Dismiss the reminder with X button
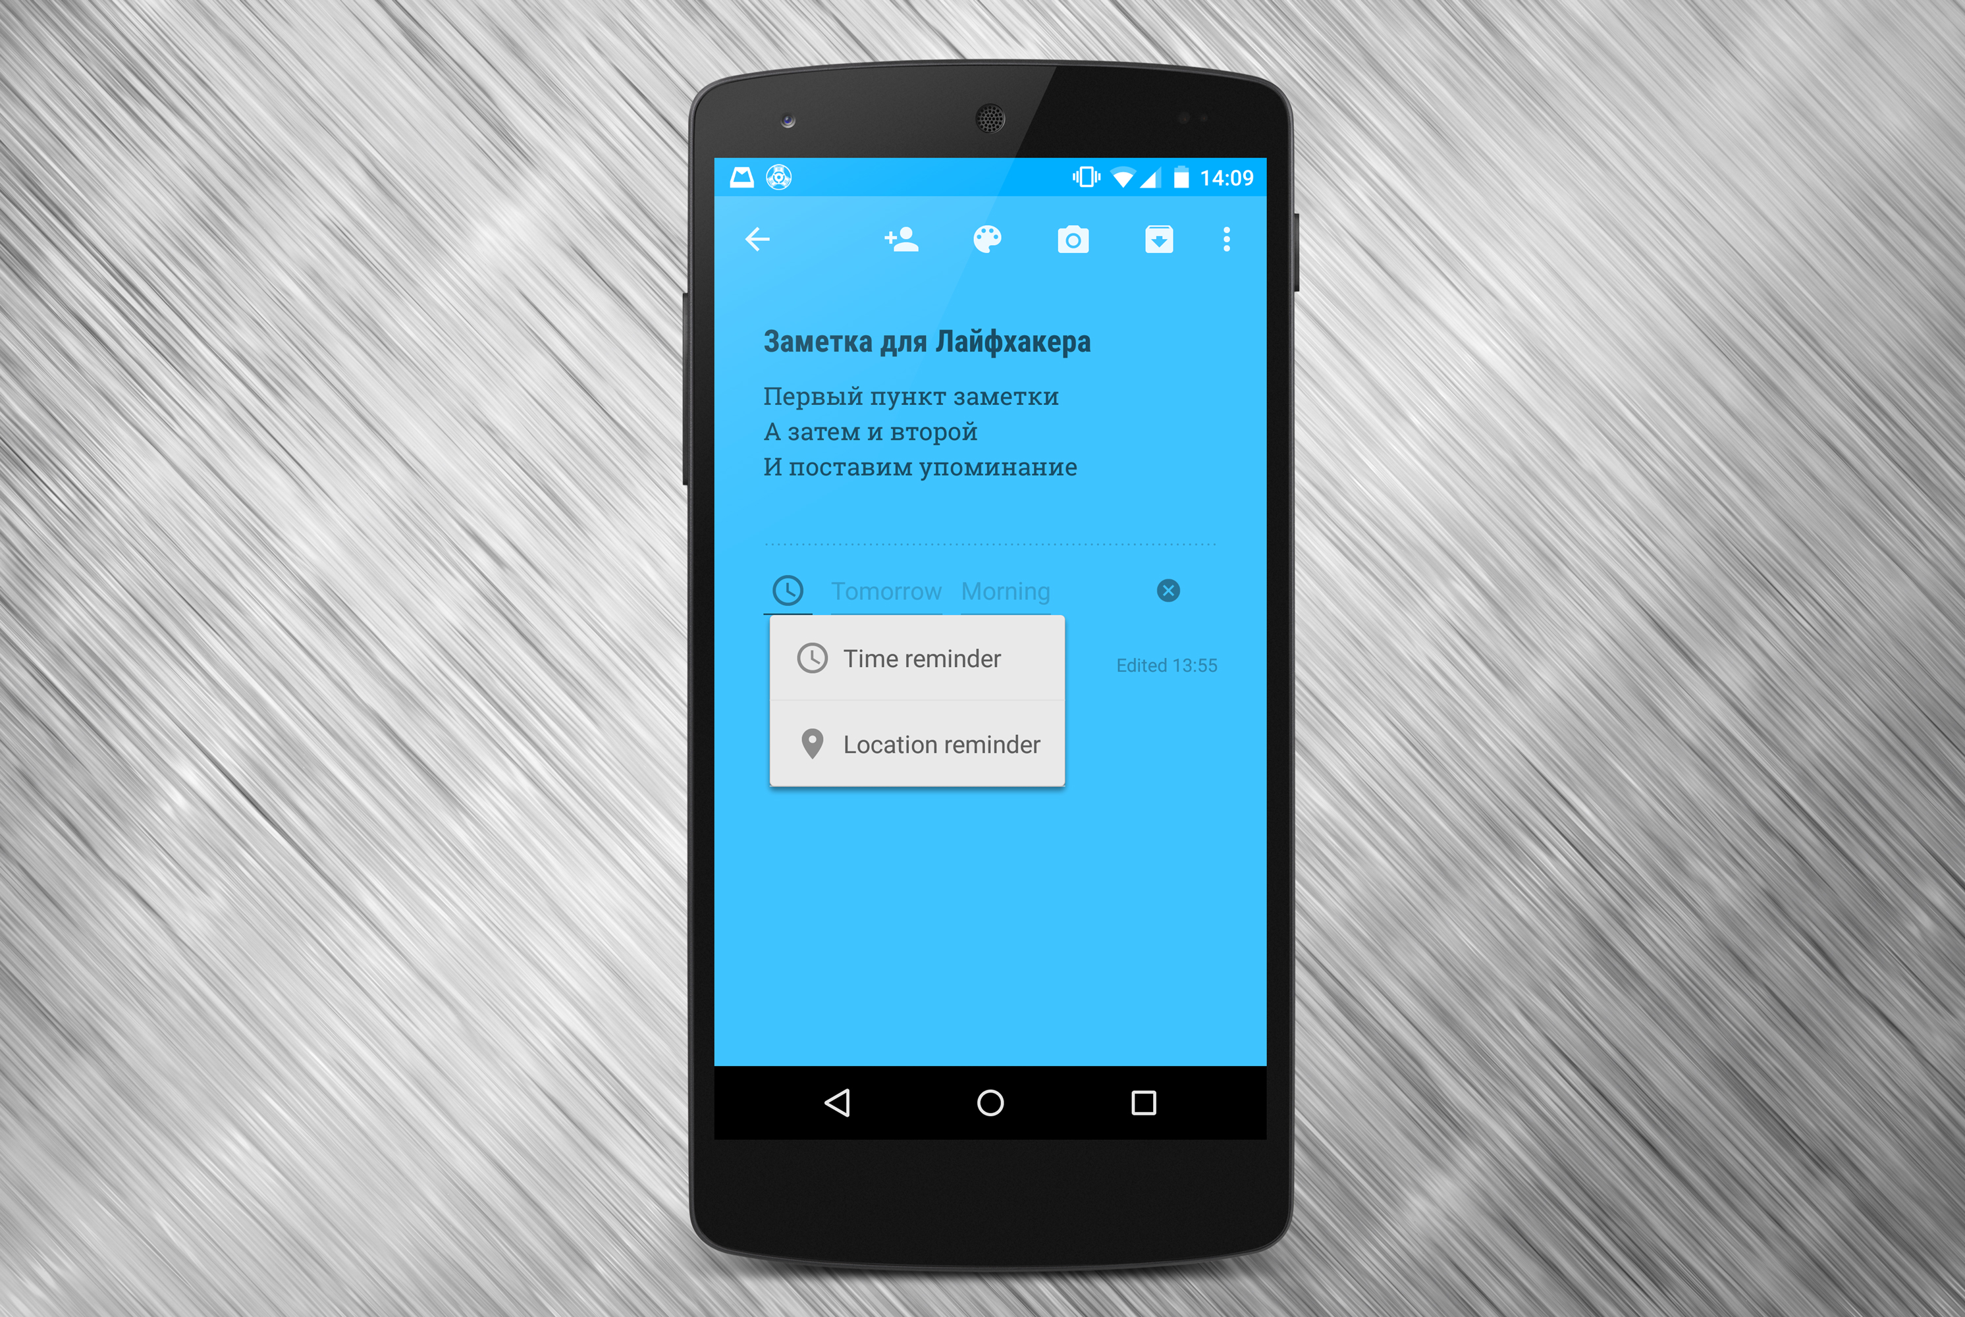The image size is (1965, 1317). [x=1168, y=591]
